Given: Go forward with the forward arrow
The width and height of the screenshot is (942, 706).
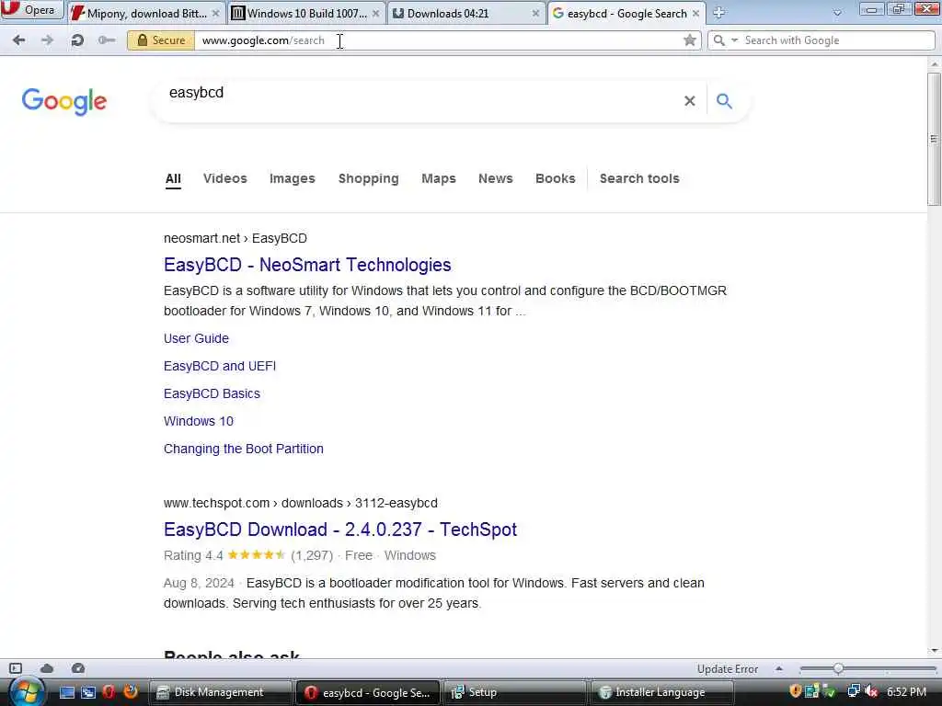Looking at the screenshot, I should (47, 40).
